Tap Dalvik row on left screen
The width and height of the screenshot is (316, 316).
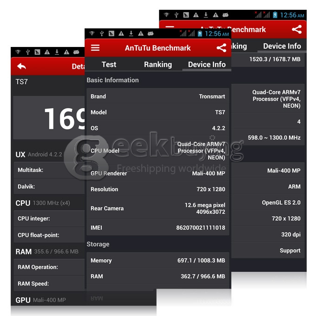click(49, 186)
